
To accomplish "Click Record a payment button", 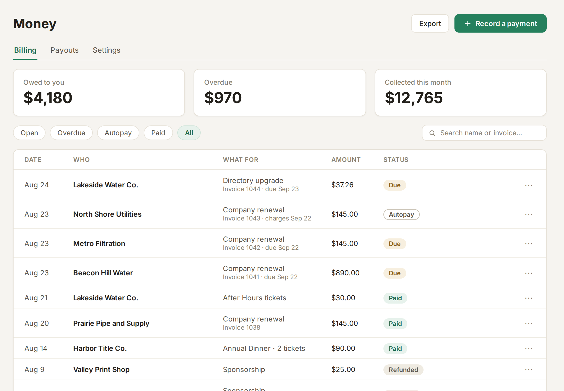I will pyautogui.click(x=501, y=23).
